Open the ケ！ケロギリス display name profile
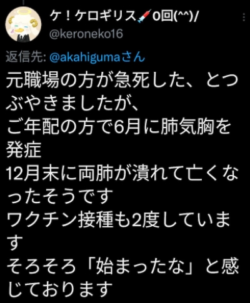Screen dimensions: 250x303 93,17
